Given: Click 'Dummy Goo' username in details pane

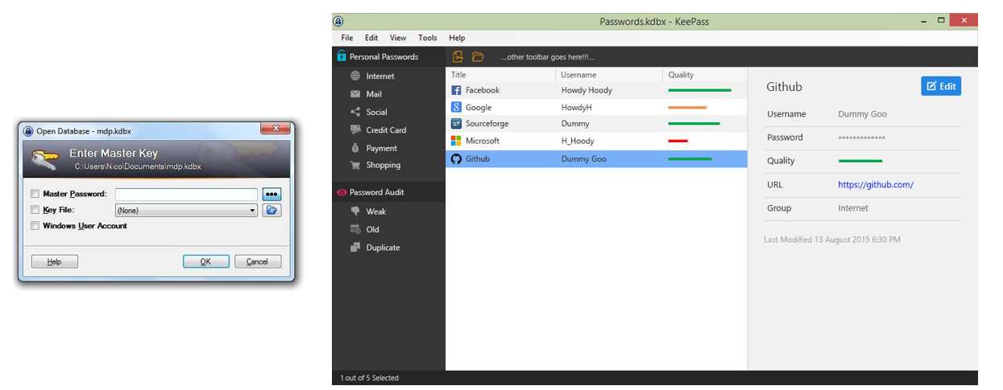Looking at the screenshot, I should [x=862, y=114].
